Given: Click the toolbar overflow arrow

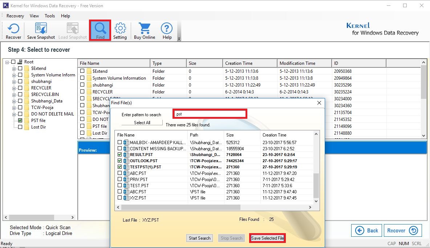Looking at the screenshot, I should click(x=179, y=39).
